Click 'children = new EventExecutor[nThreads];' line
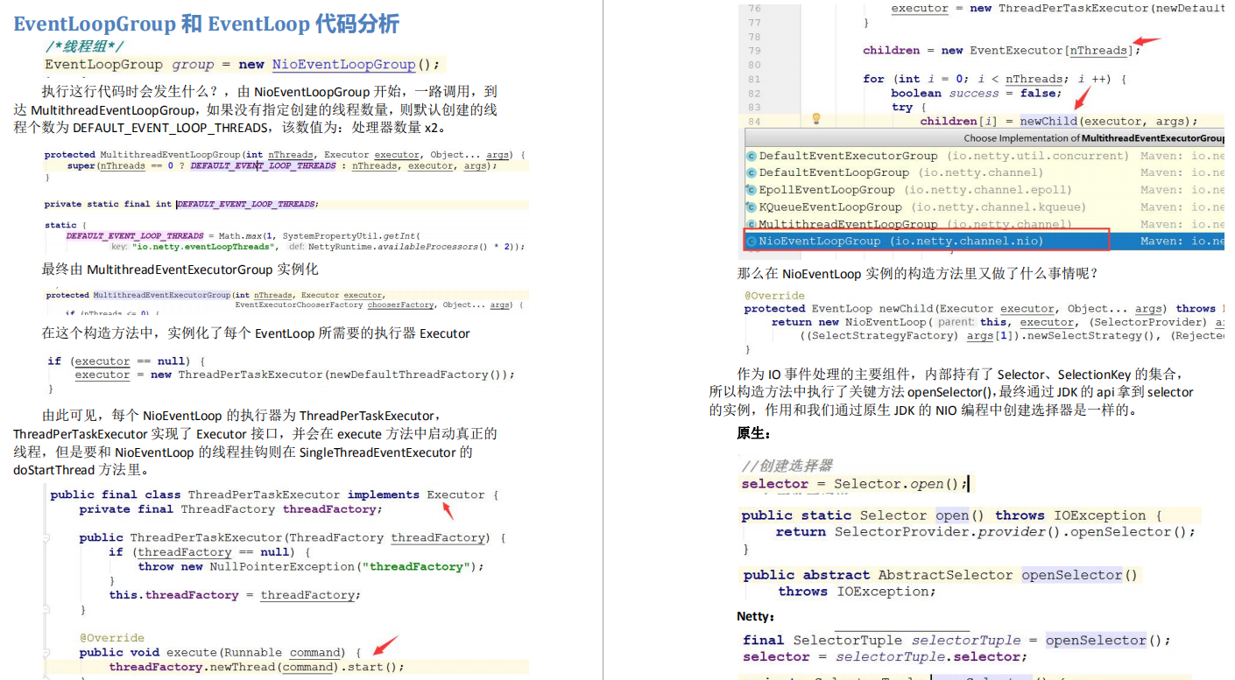1235x680 pixels. (1002, 51)
